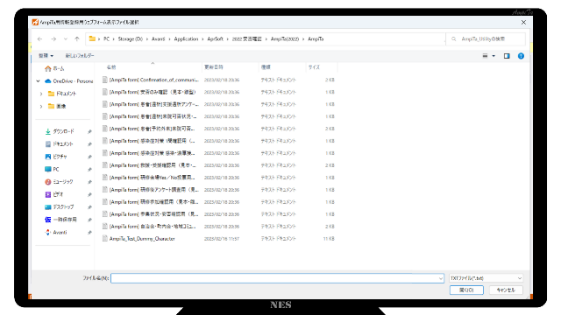Sort by the 名前 column header
This screenshot has width=561, height=315.
(111, 67)
